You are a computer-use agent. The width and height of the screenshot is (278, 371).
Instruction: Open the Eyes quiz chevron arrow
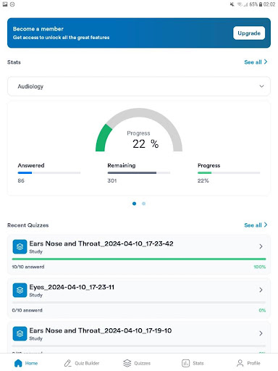click(x=261, y=290)
